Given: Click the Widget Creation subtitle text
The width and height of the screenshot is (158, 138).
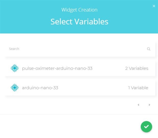Looking at the screenshot, I should (x=79, y=10).
